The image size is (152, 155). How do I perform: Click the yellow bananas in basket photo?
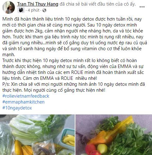(69, 140)
